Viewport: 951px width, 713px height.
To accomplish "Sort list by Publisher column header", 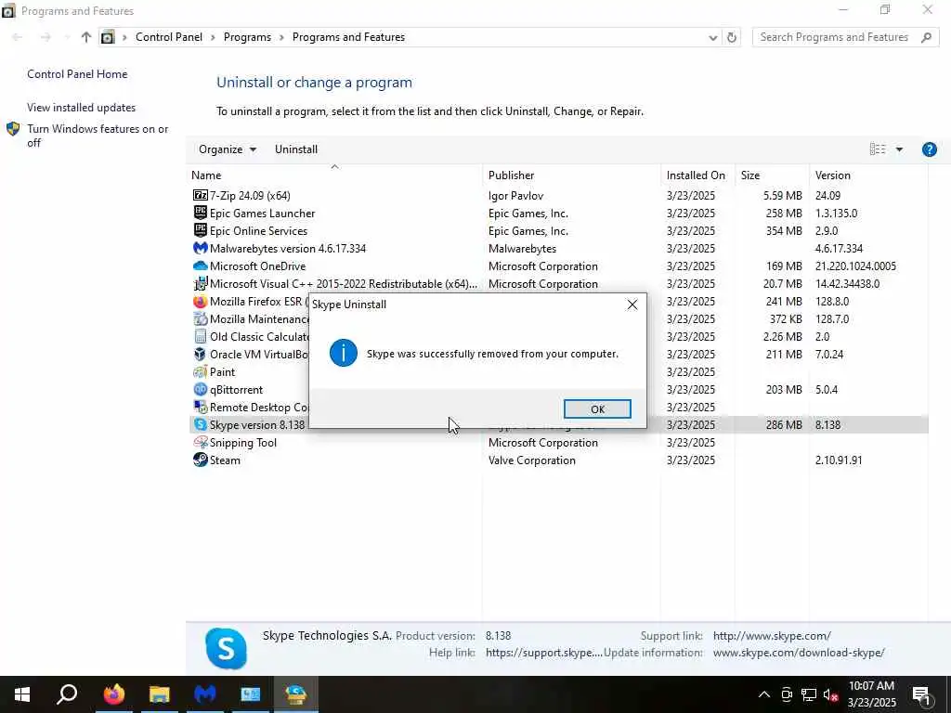I will [572, 175].
